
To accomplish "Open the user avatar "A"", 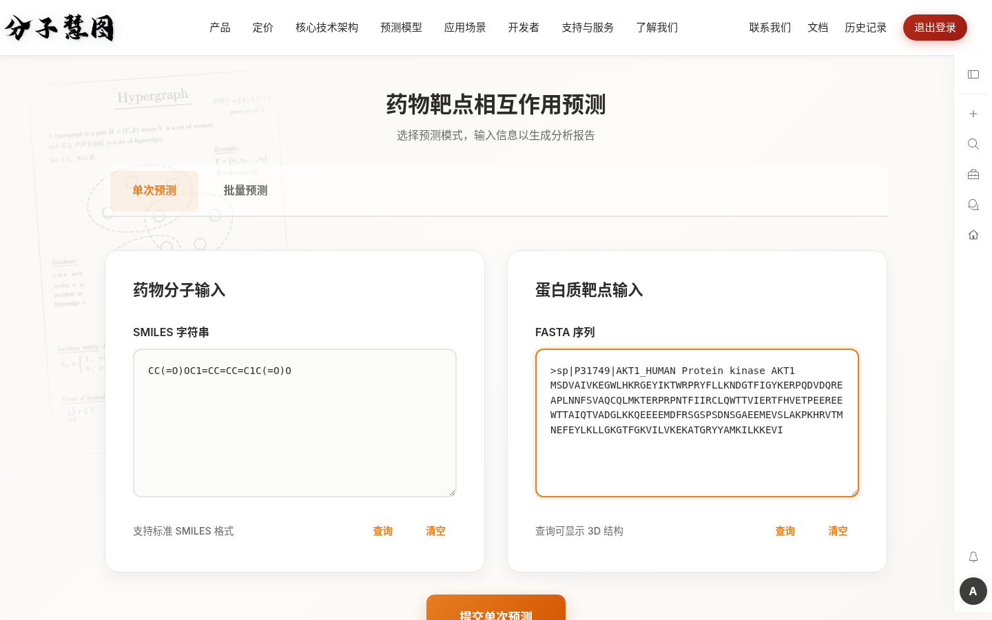I will coord(973,591).
